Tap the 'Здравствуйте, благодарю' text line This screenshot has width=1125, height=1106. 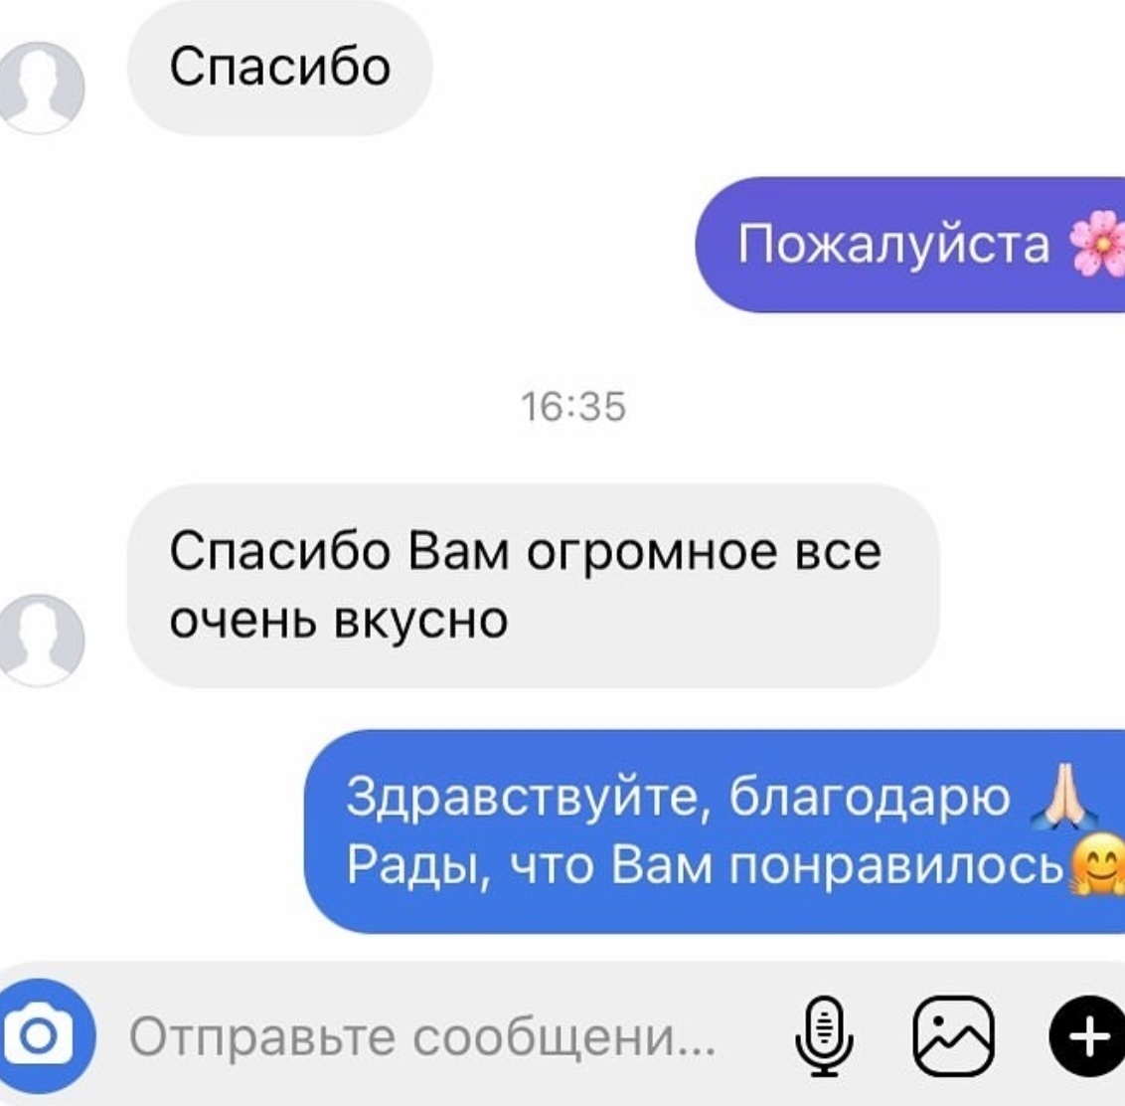point(678,798)
